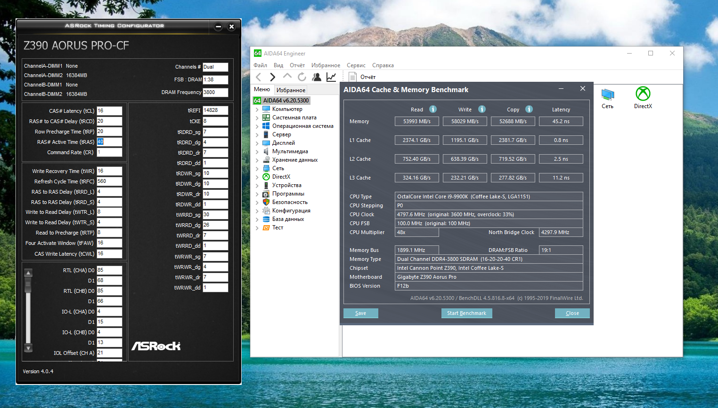
Task: Expand the Системная плата tree node
Action: point(257,118)
